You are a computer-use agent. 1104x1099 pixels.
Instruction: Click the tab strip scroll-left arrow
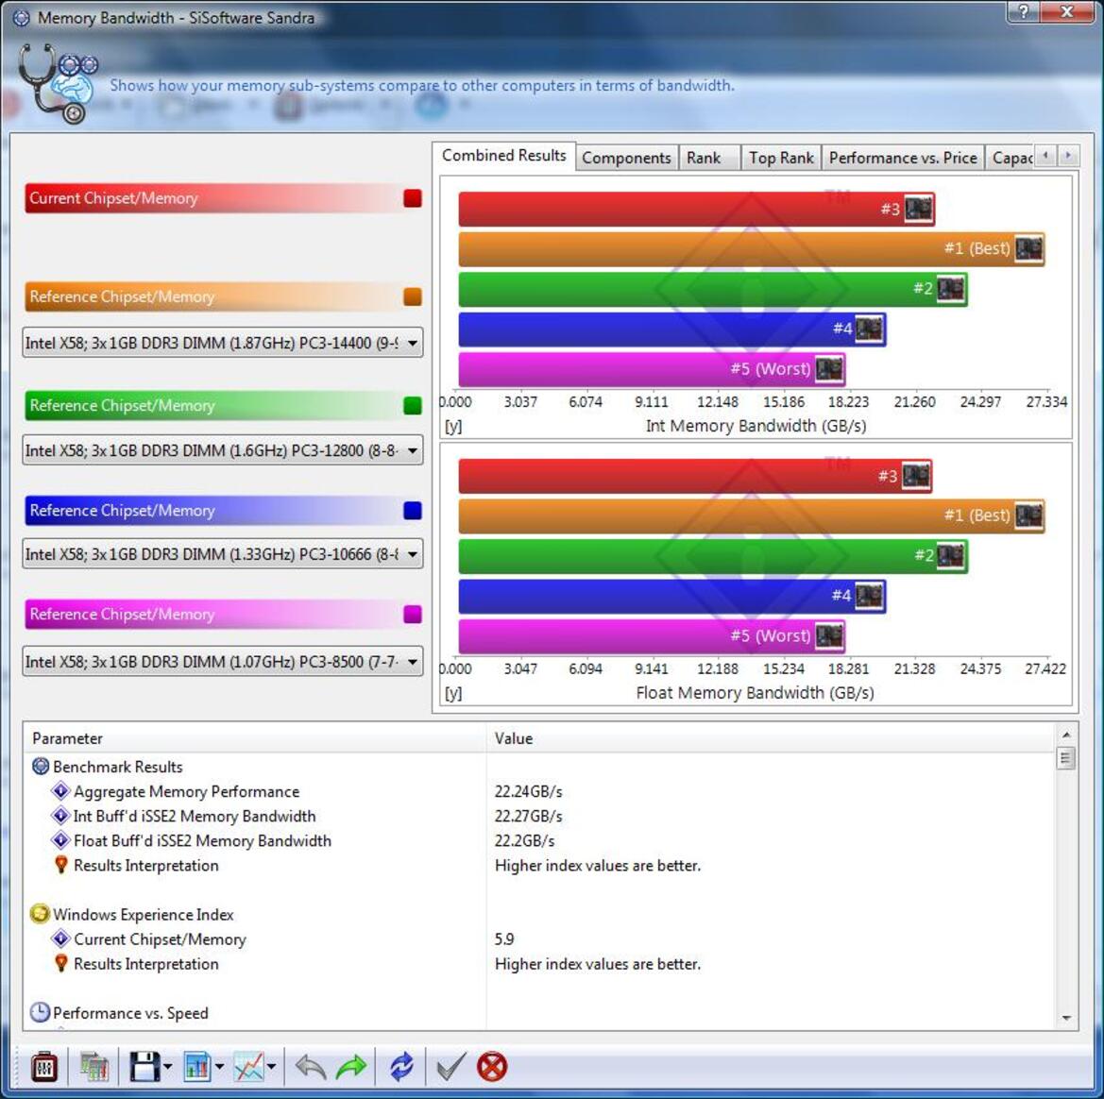pos(1045,155)
